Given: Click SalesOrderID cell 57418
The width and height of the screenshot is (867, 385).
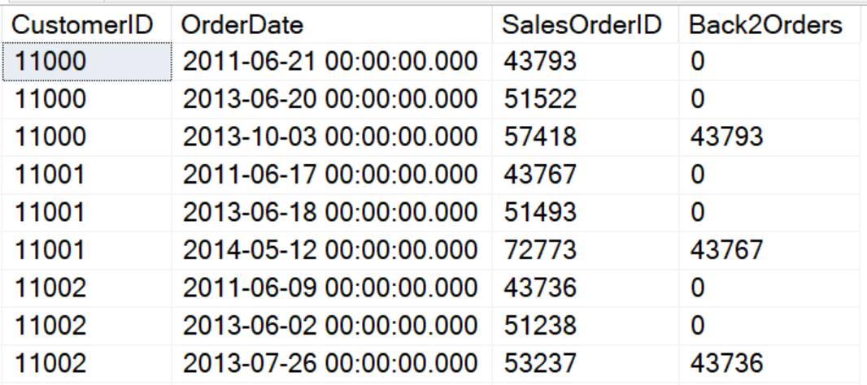Looking at the screenshot, I should point(586,137).
